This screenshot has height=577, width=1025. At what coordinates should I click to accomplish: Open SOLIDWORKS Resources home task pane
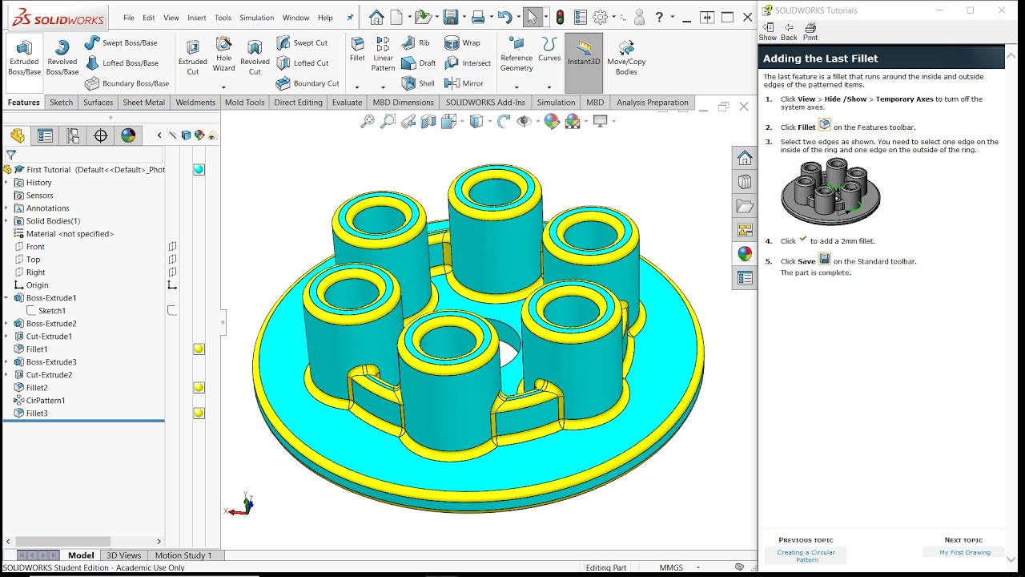(745, 158)
